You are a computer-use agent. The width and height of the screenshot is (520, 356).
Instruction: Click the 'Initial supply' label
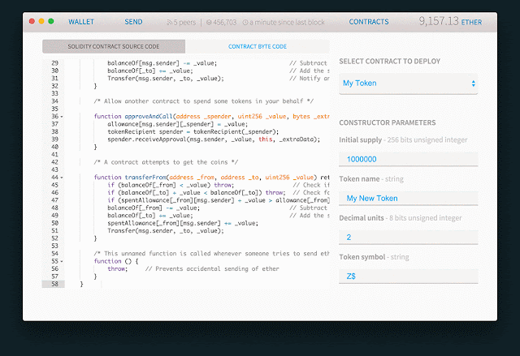[360, 140]
